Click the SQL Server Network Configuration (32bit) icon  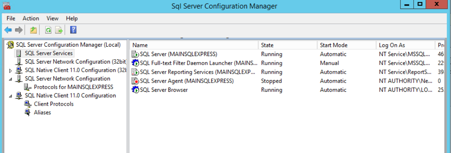[19, 62]
